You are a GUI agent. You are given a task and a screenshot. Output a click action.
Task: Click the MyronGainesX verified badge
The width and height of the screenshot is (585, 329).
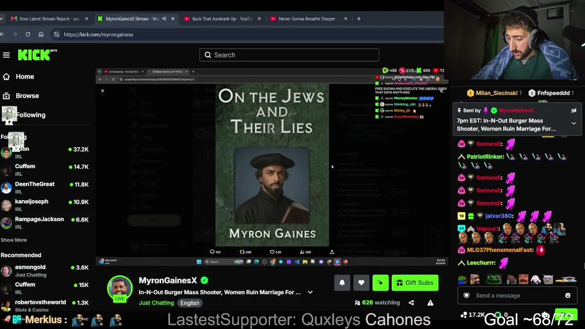[204, 281]
